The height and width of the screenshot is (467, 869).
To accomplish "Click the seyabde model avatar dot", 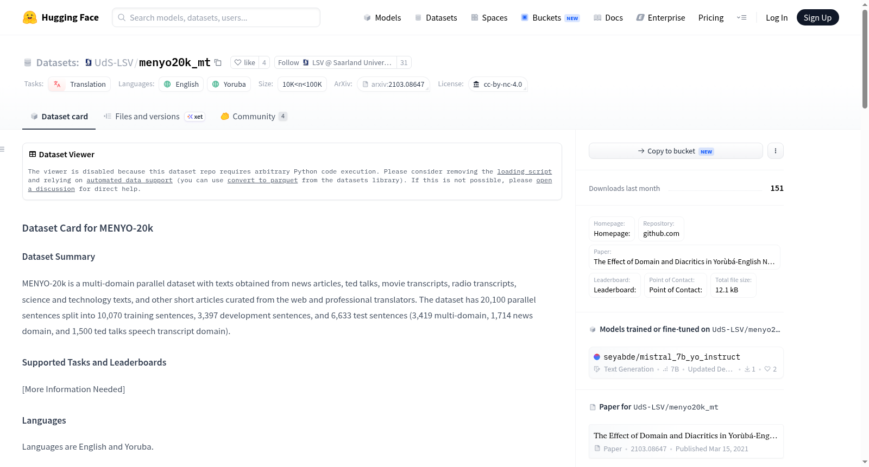I will 597,357.
